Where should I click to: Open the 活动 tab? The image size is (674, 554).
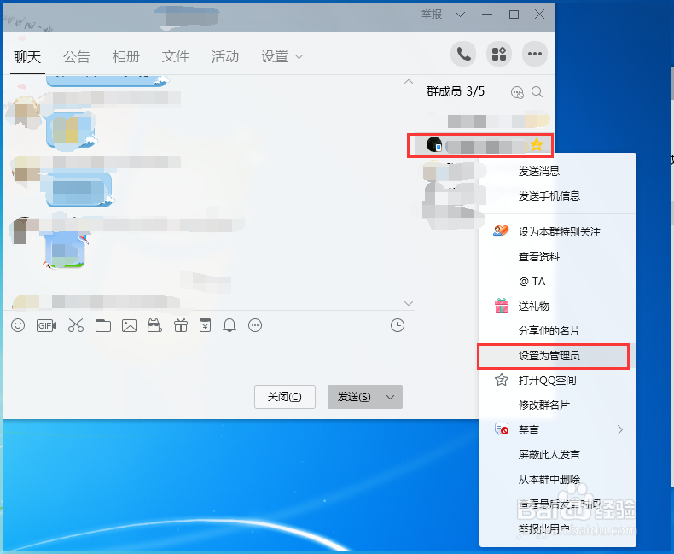[225, 56]
